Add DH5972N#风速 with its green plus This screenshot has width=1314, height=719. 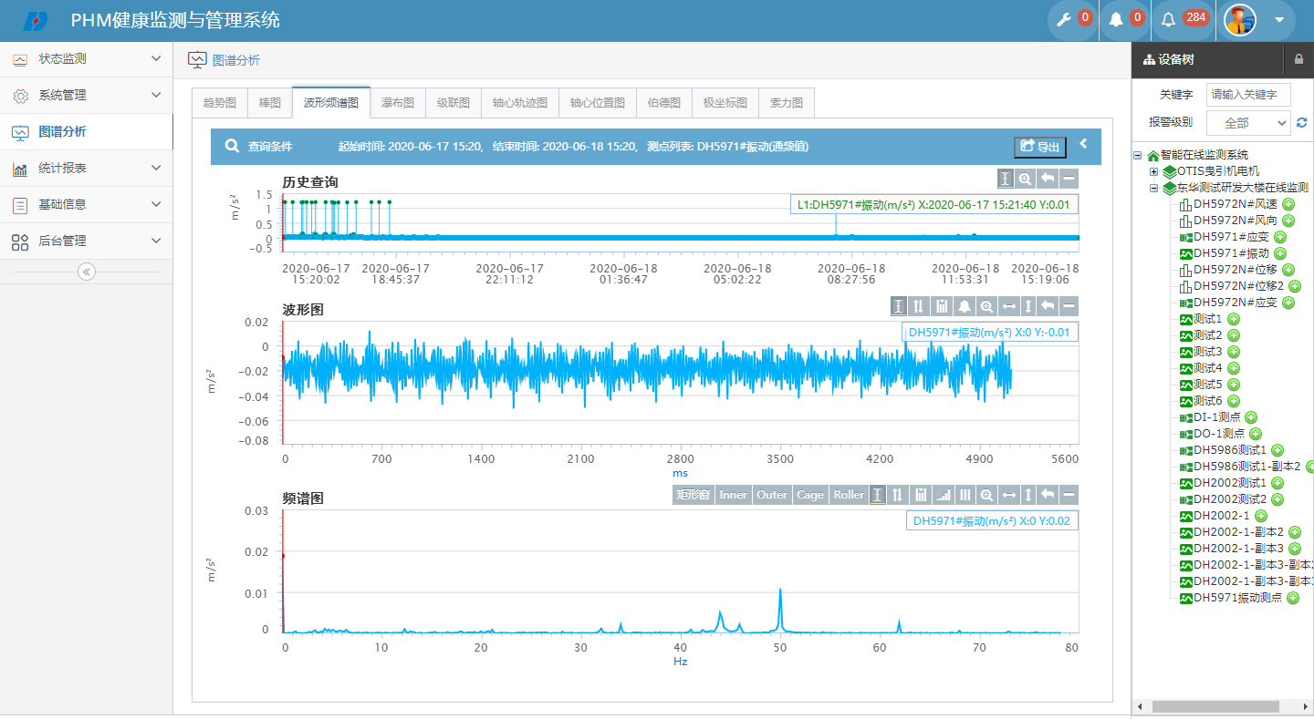click(x=1288, y=204)
